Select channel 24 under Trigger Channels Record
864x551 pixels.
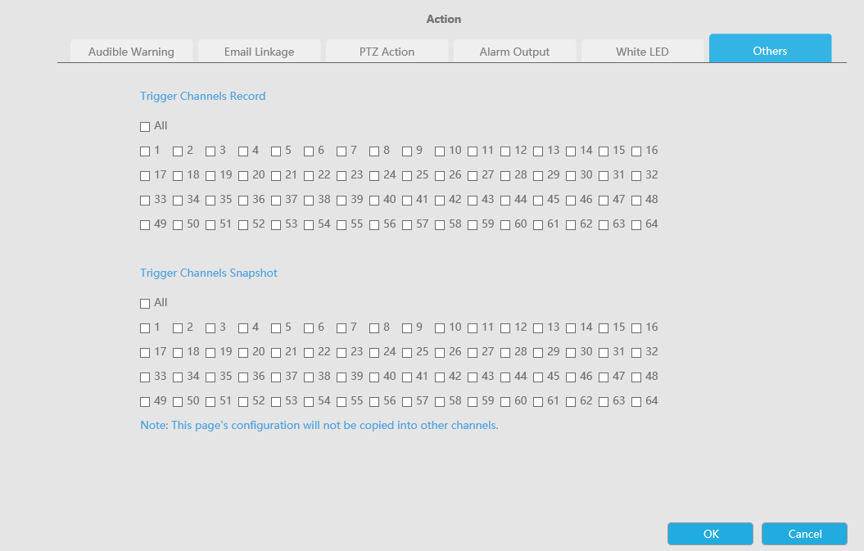point(374,176)
